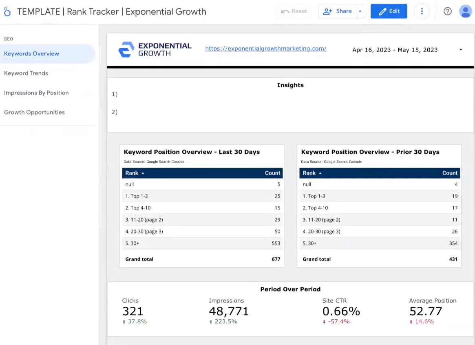The width and height of the screenshot is (475, 345).
Task: Click the Clicks 321 scorecard
Action: pos(134,311)
